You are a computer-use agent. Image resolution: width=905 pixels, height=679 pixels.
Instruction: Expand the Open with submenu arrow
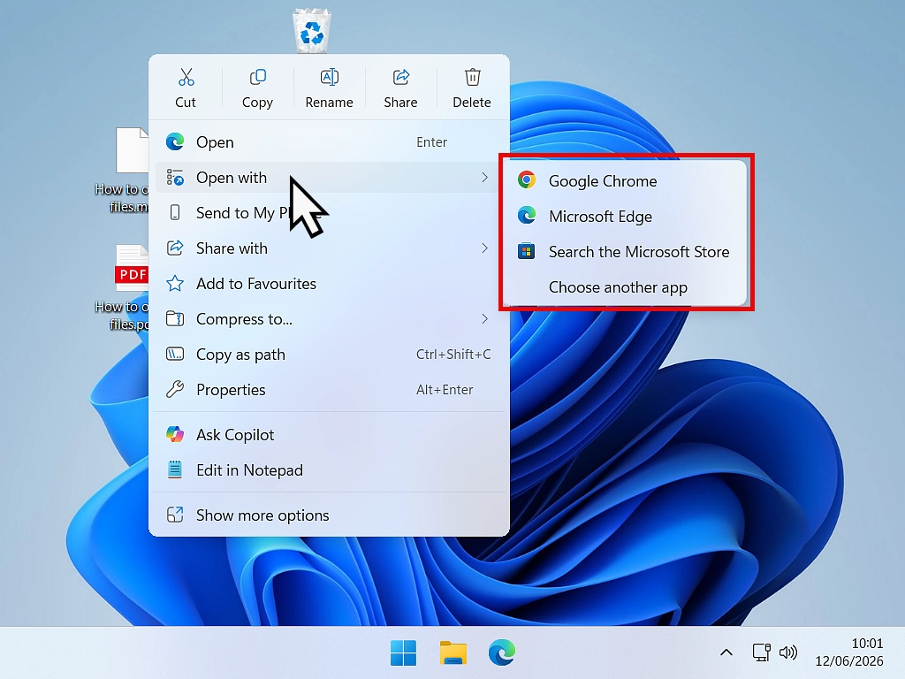(484, 177)
